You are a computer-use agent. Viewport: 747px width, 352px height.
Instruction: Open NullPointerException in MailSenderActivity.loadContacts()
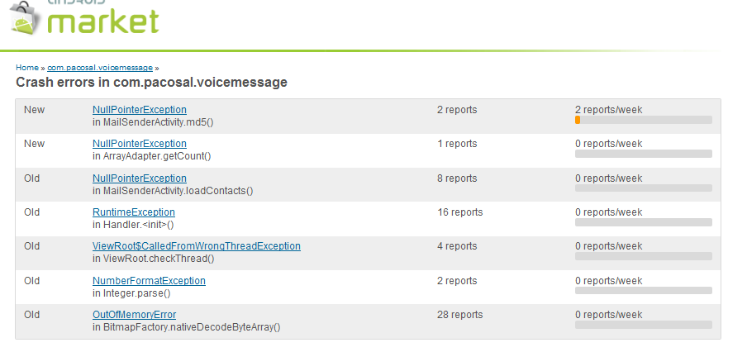pyautogui.click(x=139, y=178)
